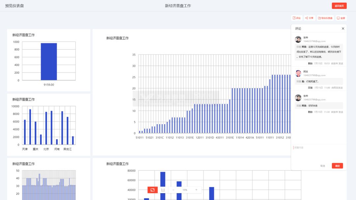356x200 pixels.
Task: Click the 3101D label on the large chart axis
Action: 210,137
